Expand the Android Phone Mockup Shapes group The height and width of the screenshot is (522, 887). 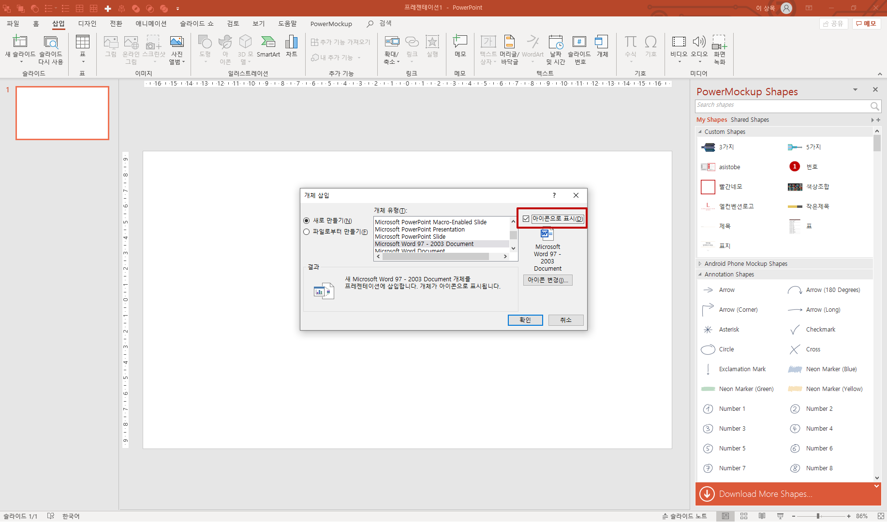(700, 264)
